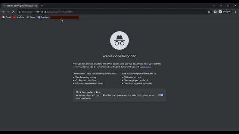The image size is (239, 134).
Task: View Not secure site information
Action: pos(26,12)
